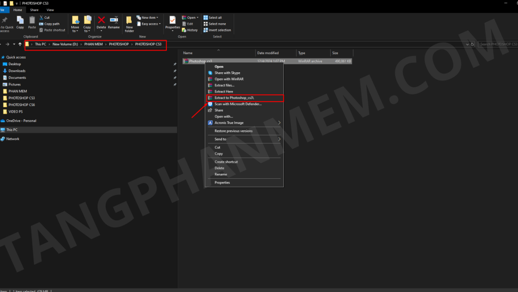
Task: Click the up-arrow parent folder button
Action: [x=20, y=44]
